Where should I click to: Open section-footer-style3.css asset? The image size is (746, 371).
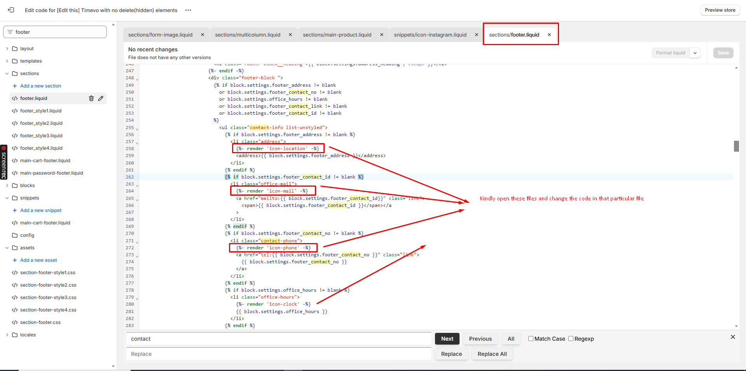click(48, 297)
